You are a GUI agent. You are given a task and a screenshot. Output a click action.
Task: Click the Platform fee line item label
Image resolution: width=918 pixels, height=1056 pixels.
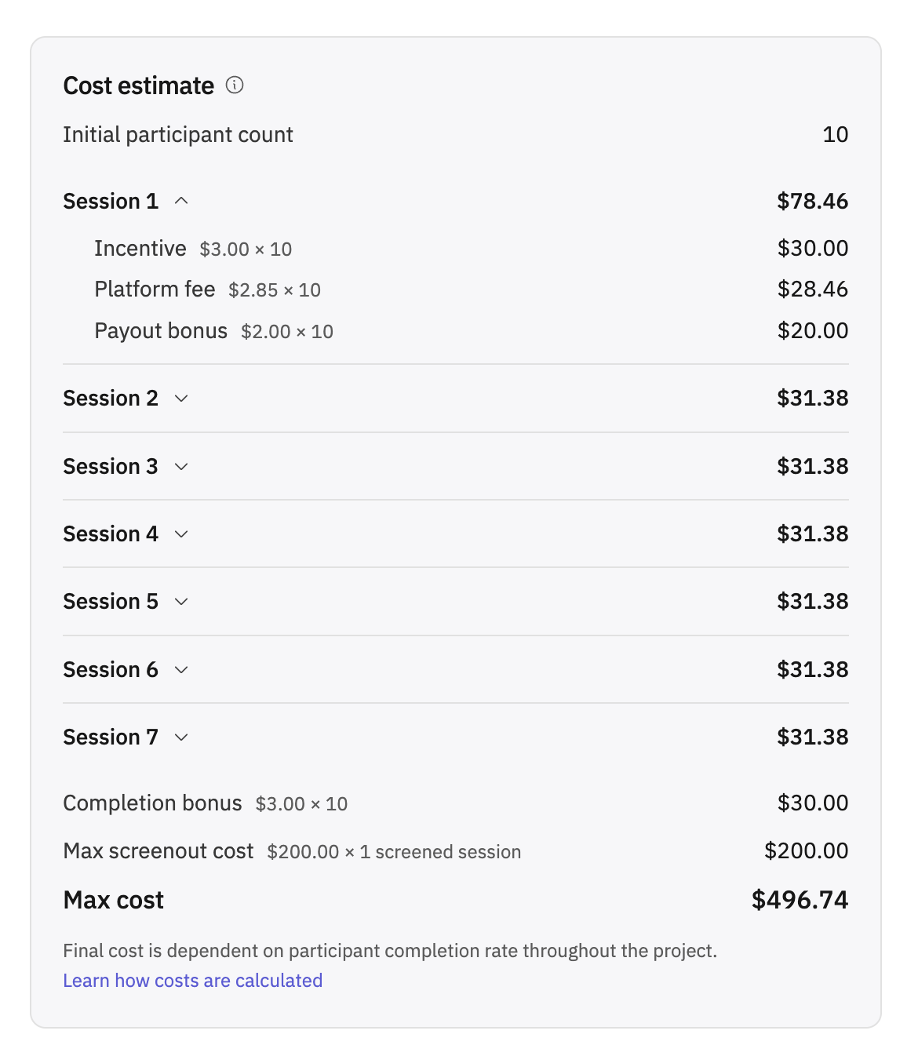[155, 289]
